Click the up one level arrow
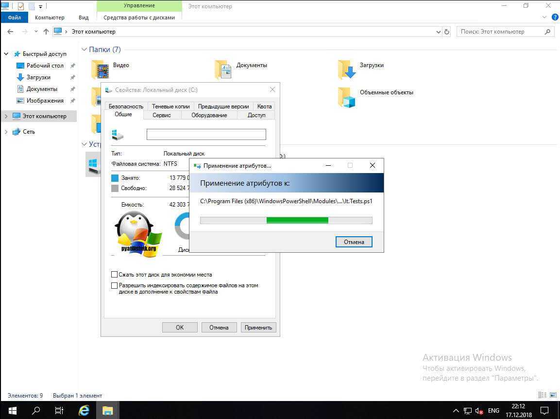 pos(46,32)
